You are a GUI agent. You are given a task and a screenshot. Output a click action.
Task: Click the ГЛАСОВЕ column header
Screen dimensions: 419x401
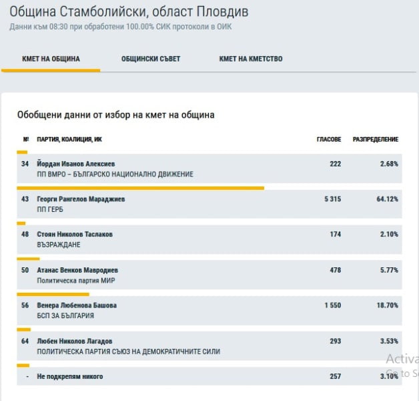click(x=329, y=140)
